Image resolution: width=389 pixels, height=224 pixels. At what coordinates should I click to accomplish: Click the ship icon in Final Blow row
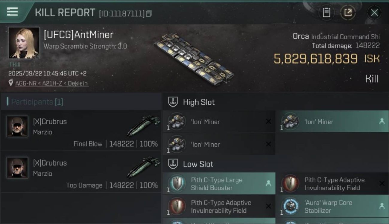(143, 126)
